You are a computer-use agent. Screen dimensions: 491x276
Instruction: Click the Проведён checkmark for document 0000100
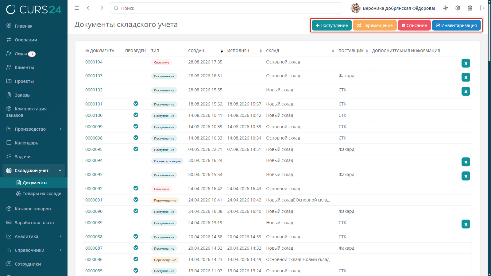pos(136,115)
